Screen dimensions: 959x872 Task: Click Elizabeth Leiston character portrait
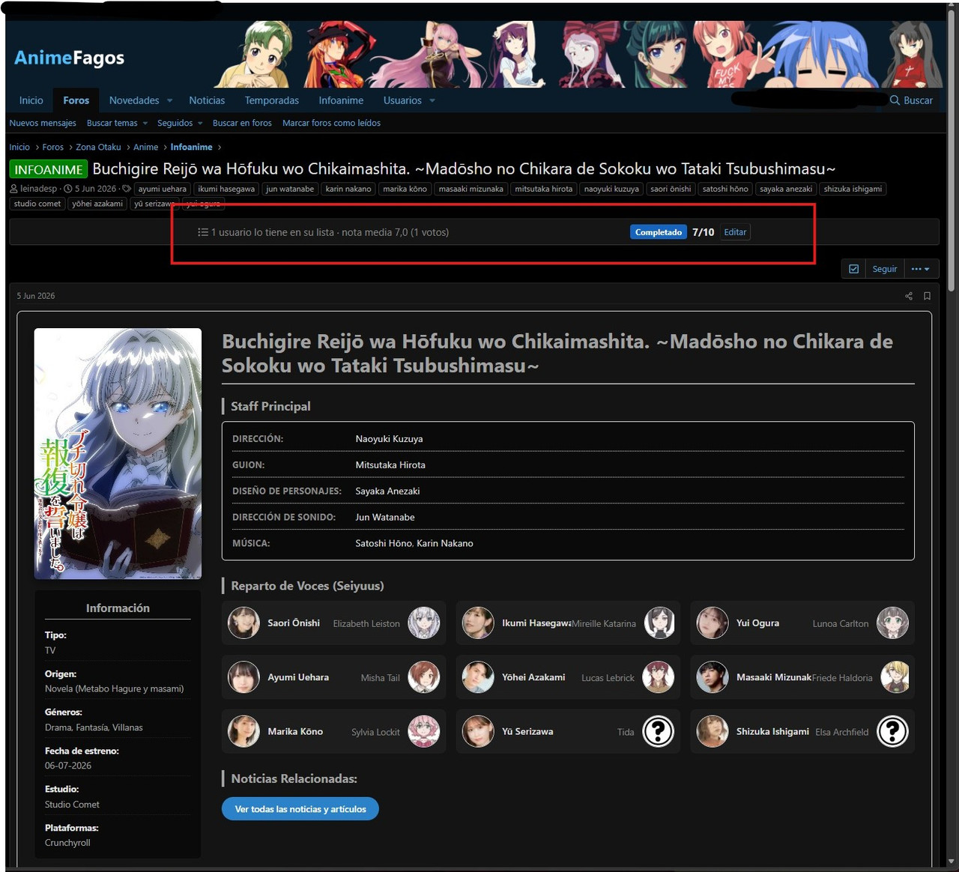click(x=424, y=623)
